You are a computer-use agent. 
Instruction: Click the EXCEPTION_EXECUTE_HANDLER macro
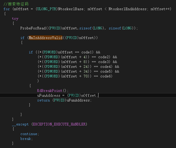pos(59,124)
